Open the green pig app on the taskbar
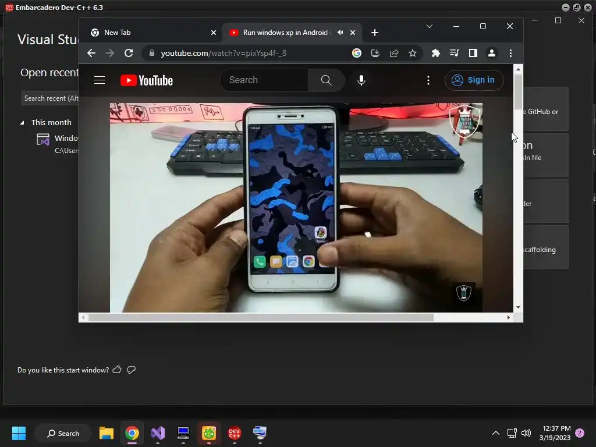 (209, 433)
